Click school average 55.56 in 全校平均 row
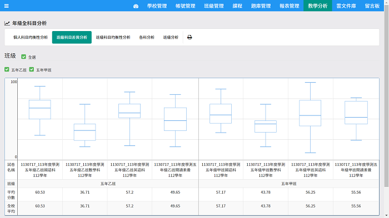Image resolution: width=389 pixels, height=218 pixels. coord(356,206)
